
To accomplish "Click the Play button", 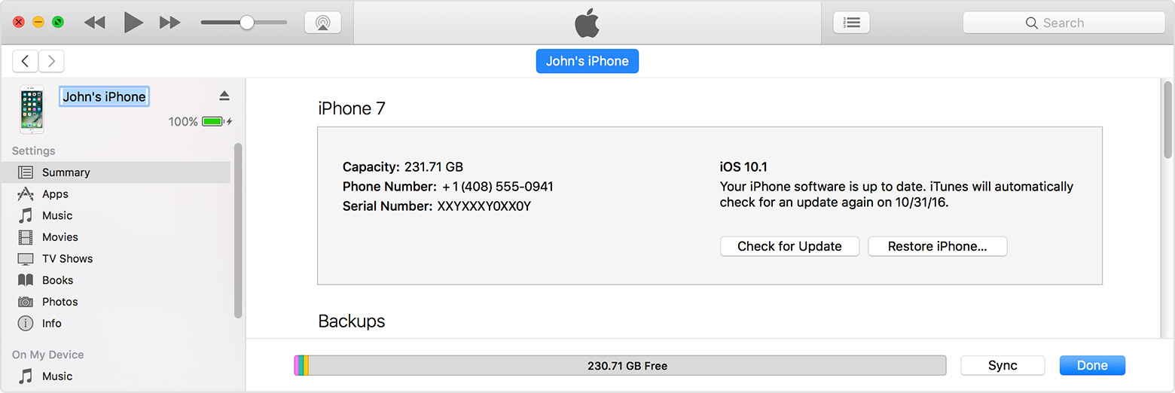I will pos(133,23).
